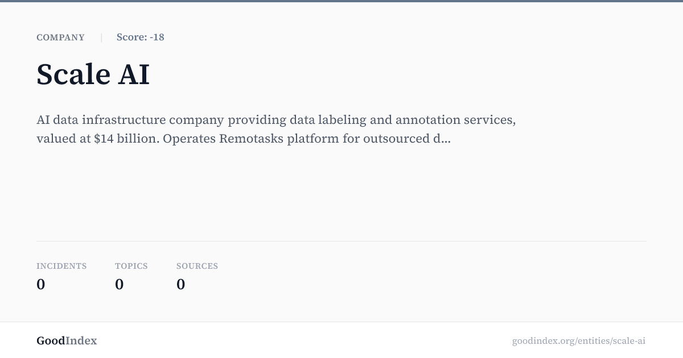The height and width of the screenshot is (358, 683).
Task: Click the Score: -18 badge
Action: coord(141,38)
